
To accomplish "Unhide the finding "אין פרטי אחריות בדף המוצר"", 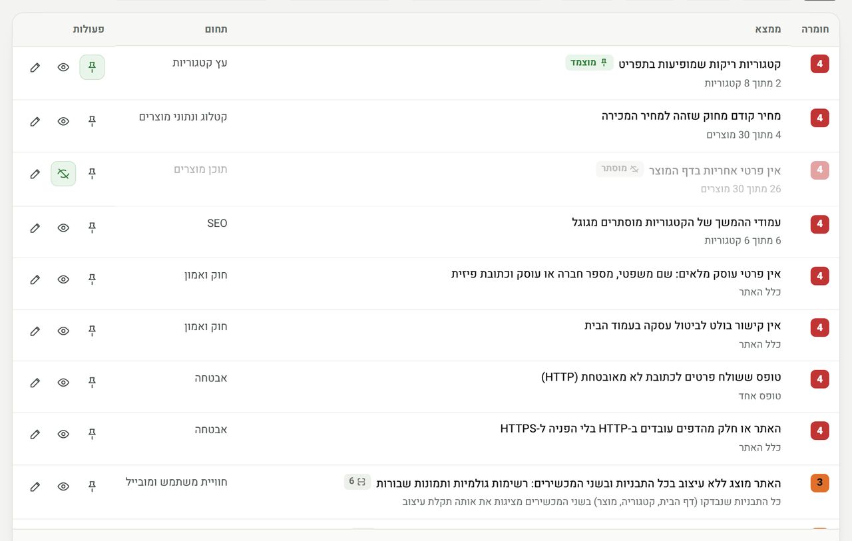I will coord(63,174).
